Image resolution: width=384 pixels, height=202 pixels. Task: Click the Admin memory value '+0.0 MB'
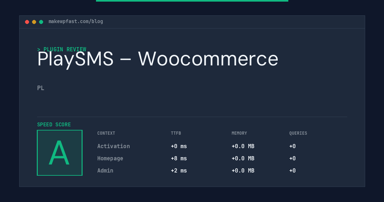coord(243,171)
